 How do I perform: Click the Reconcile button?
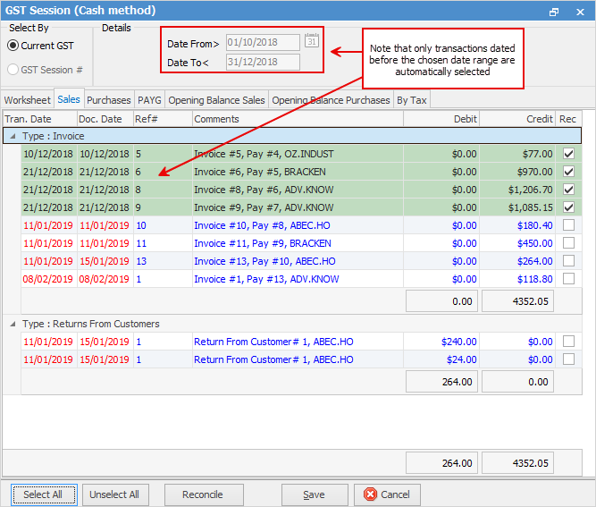point(203,494)
